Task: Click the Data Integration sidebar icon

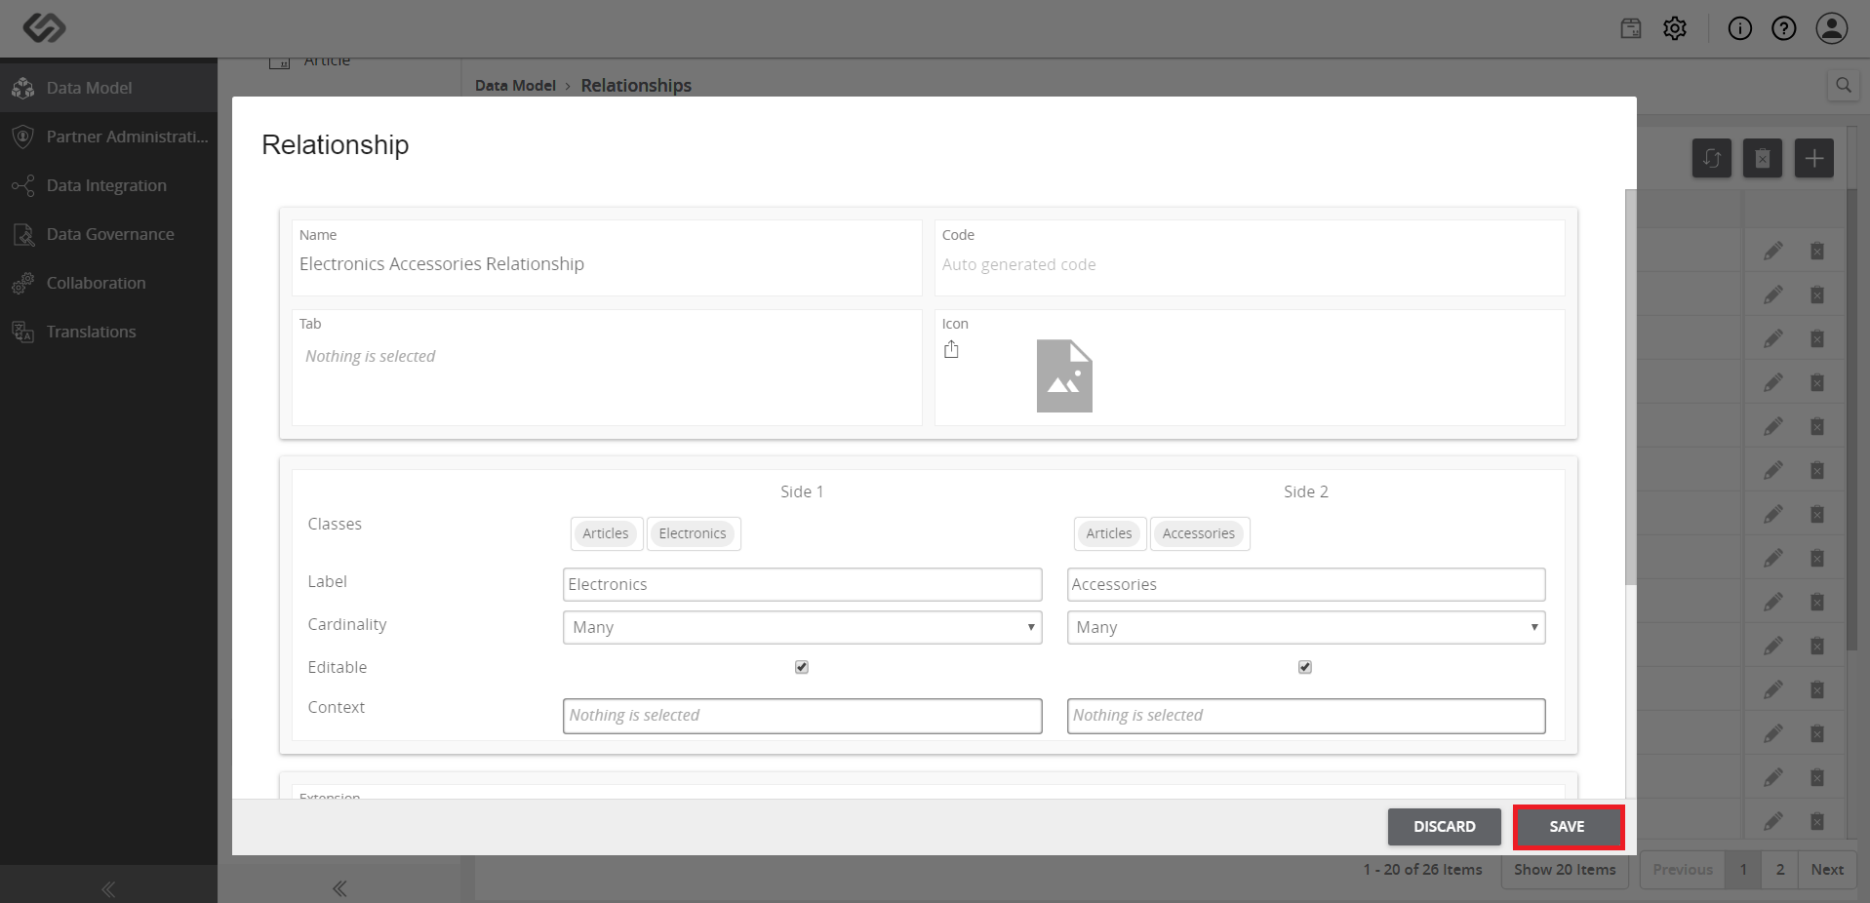Action: click(23, 185)
